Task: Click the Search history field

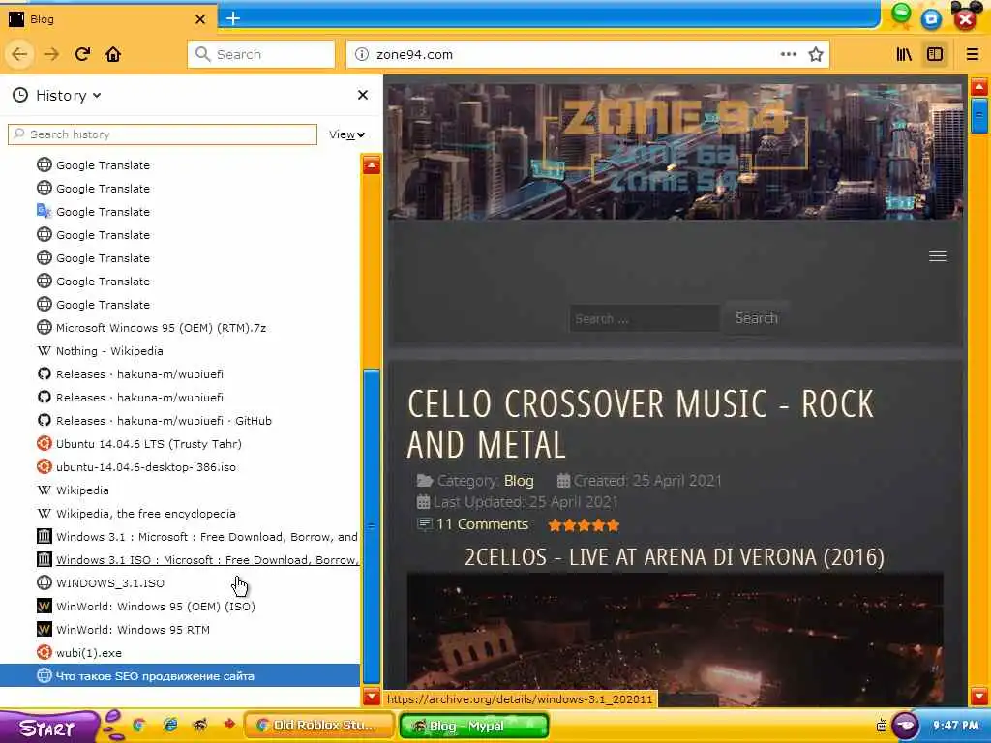Action: pyautogui.click(x=163, y=134)
